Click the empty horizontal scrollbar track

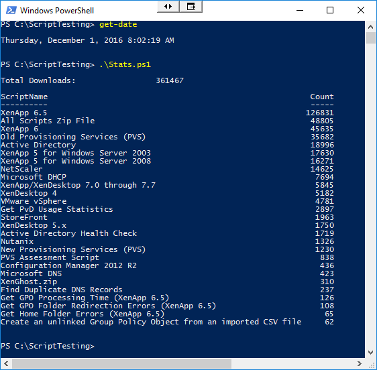pyautogui.click(x=292, y=363)
